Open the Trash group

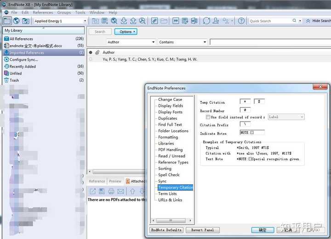click(x=44, y=81)
